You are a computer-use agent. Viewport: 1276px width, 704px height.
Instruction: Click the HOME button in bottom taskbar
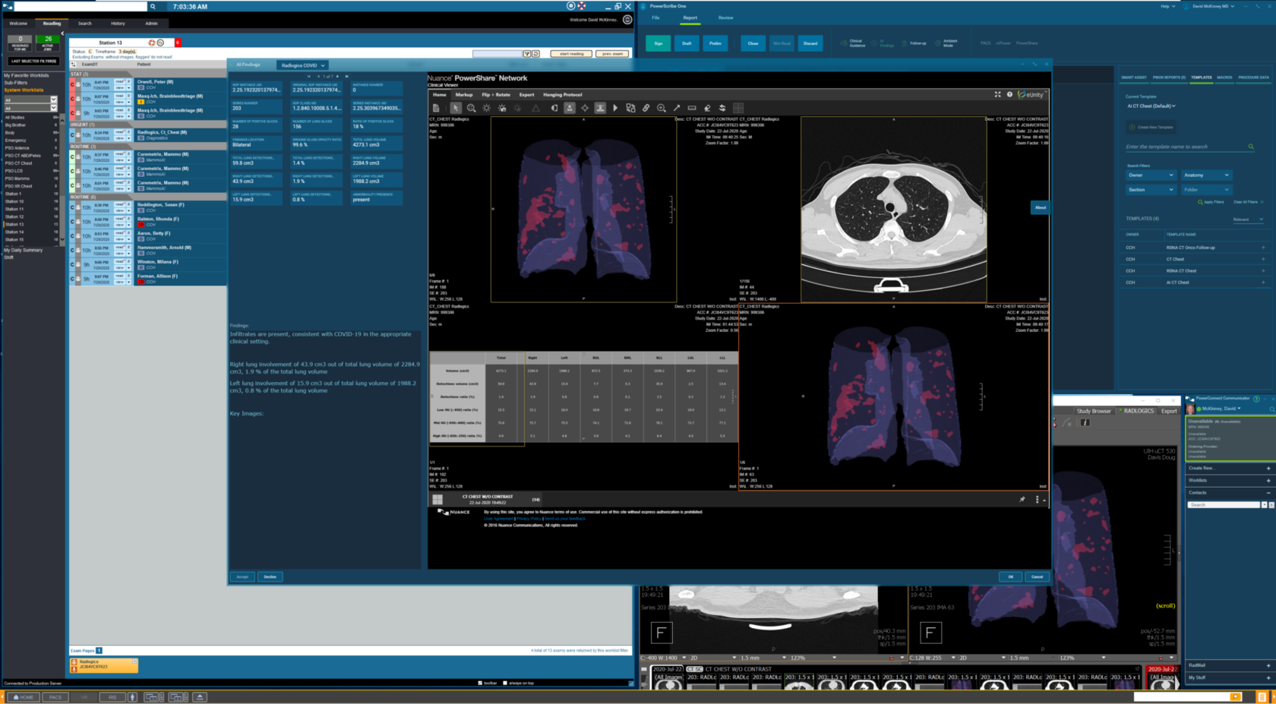[x=23, y=696]
